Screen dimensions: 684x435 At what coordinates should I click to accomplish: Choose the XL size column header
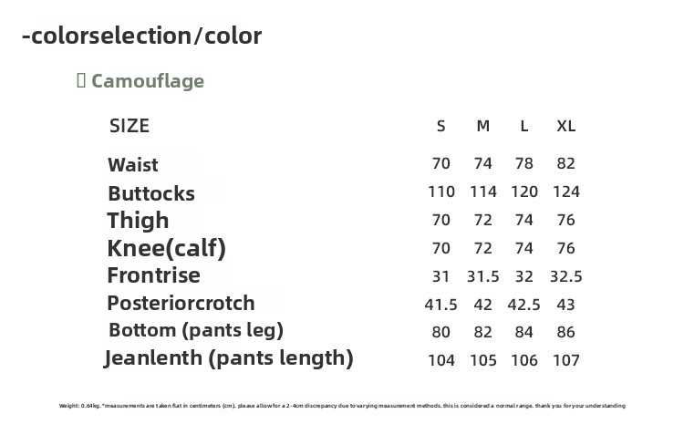point(566,126)
